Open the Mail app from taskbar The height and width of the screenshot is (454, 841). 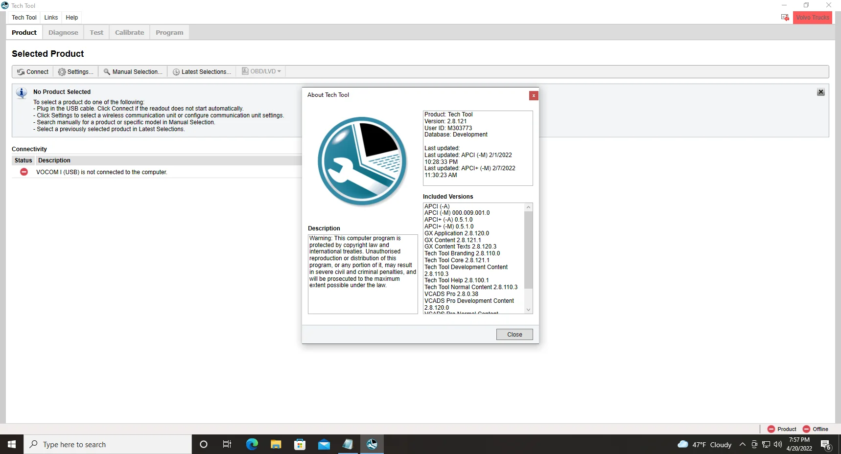point(324,444)
